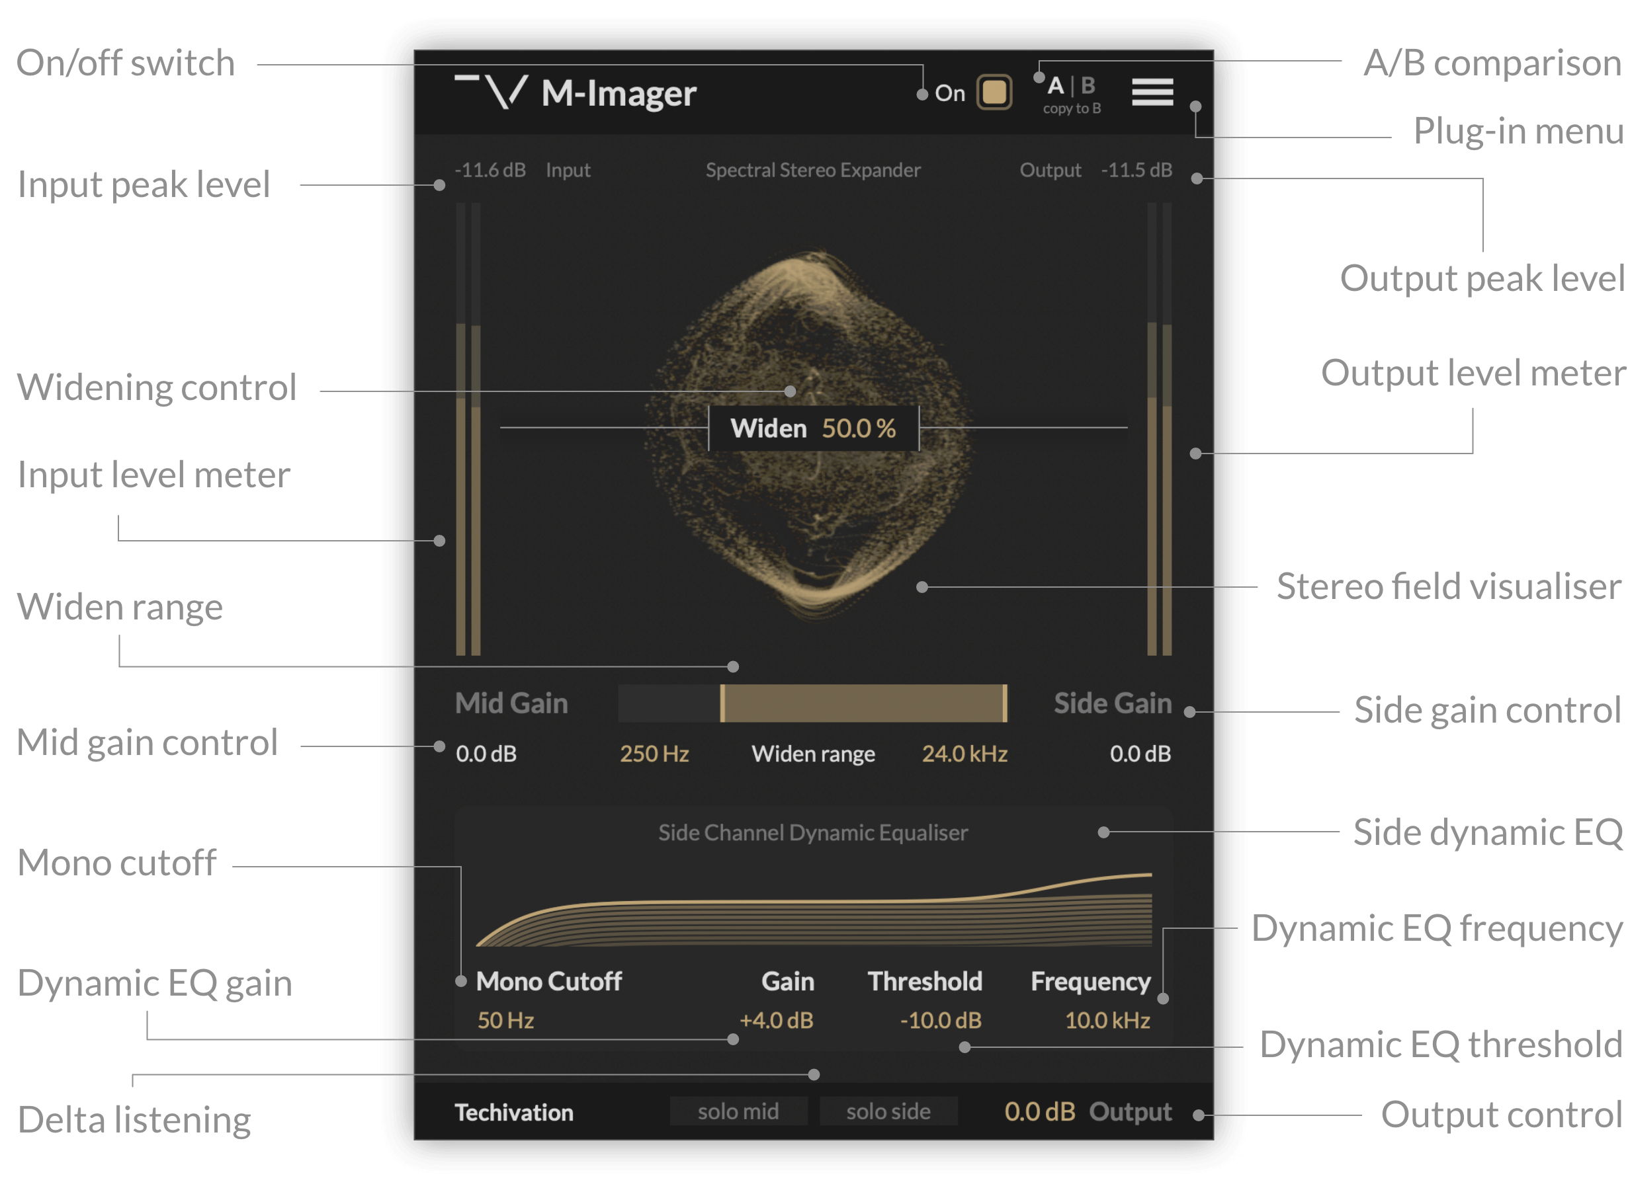This screenshot has width=1628, height=1190.
Task: Adjust the Mono Cutoff value
Action: 505,1020
